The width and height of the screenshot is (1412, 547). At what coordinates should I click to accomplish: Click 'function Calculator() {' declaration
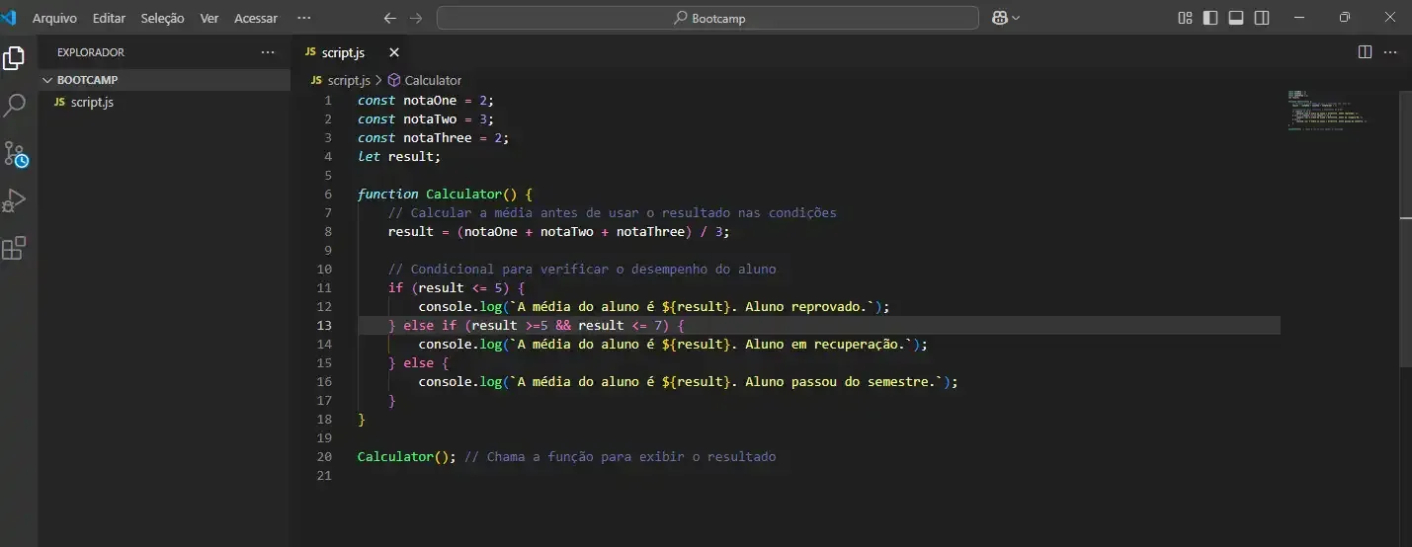point(445,194)
